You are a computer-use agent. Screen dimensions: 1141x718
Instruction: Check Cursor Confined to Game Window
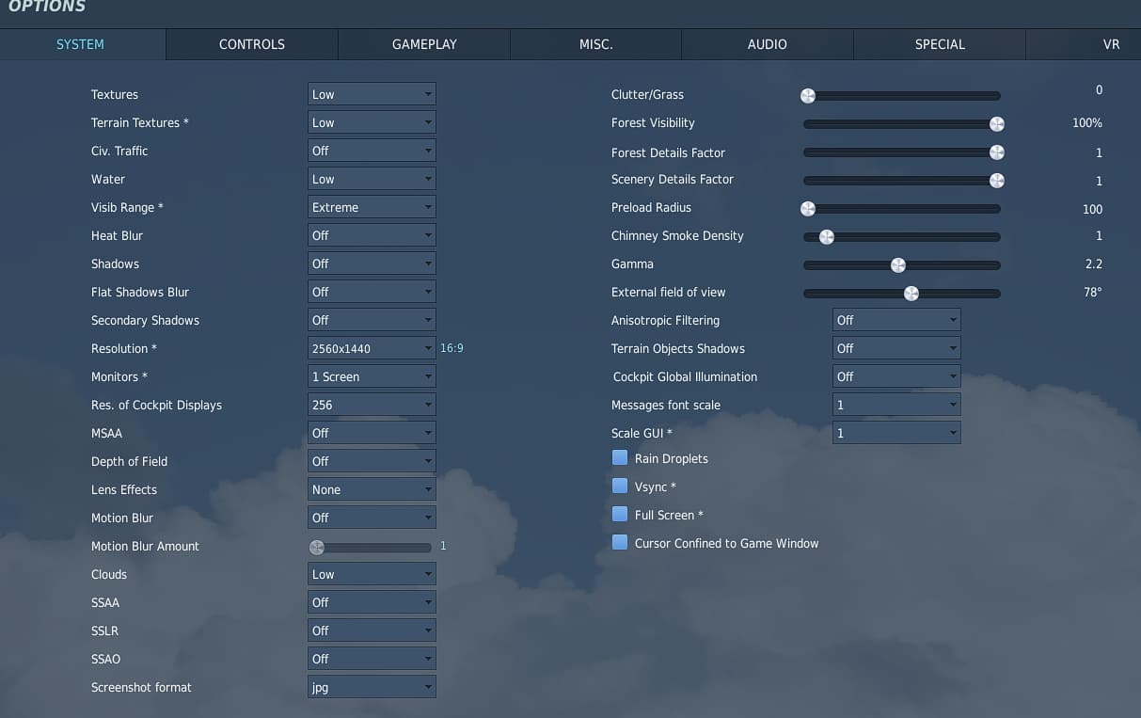coord(620,543)
